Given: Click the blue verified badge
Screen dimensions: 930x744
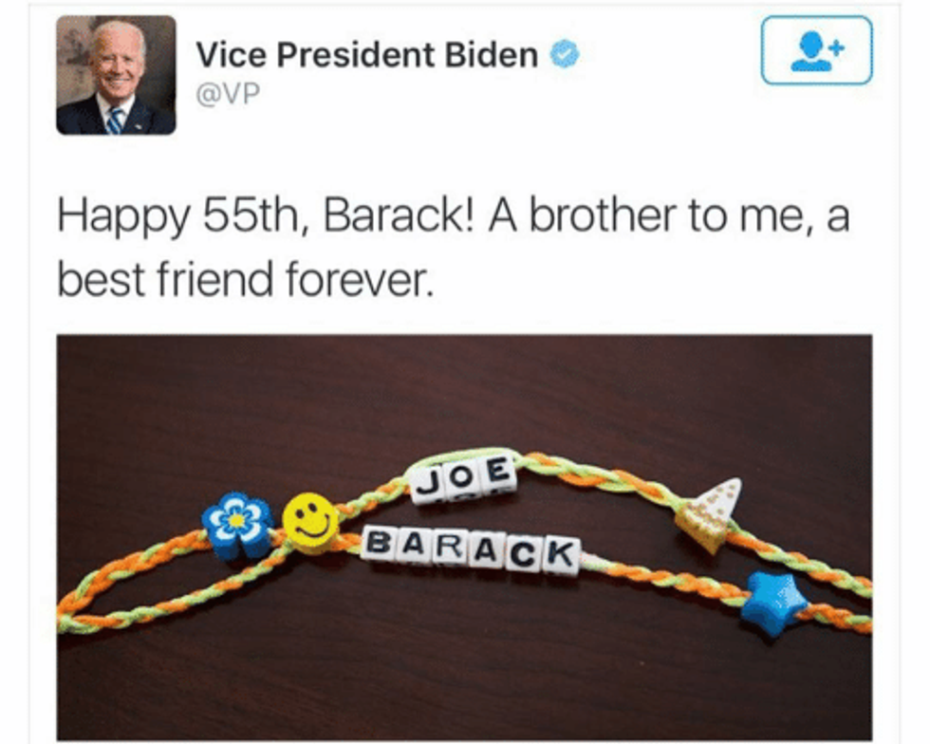Looking at the screenshot, I should (x=565, y=55).
